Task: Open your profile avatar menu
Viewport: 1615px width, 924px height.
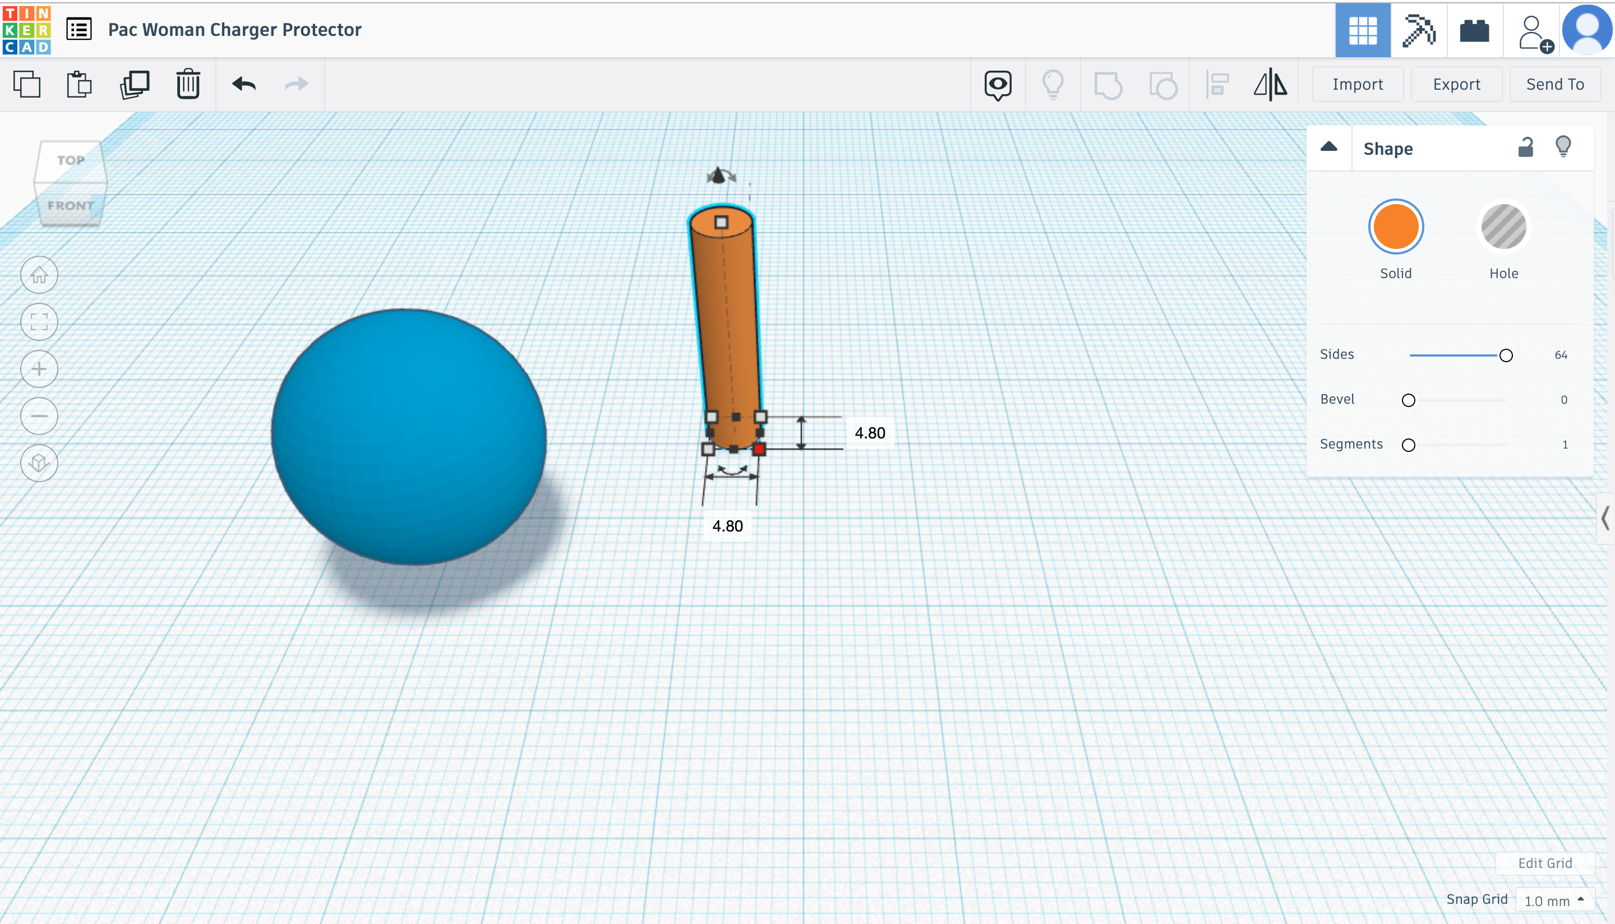Action: point(1586,30)
